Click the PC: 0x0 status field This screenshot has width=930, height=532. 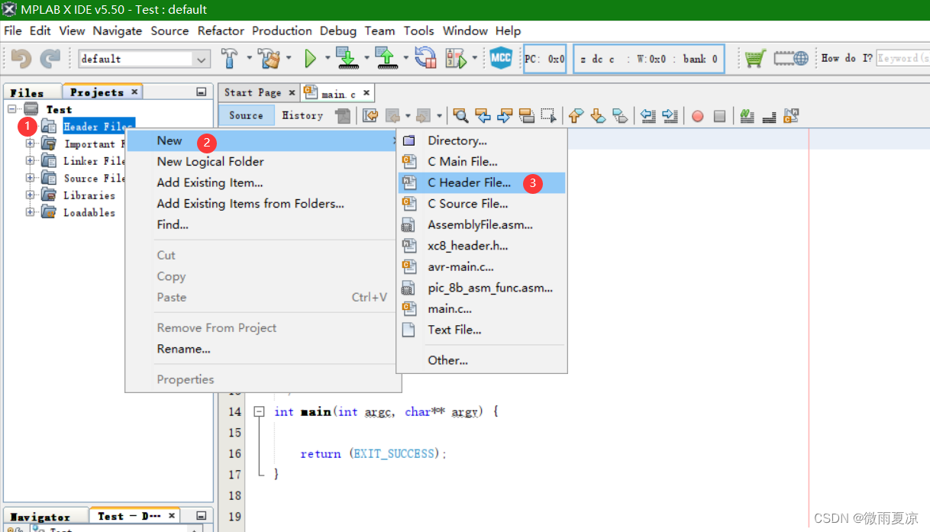pyautogui.click(x=545, y=59)
